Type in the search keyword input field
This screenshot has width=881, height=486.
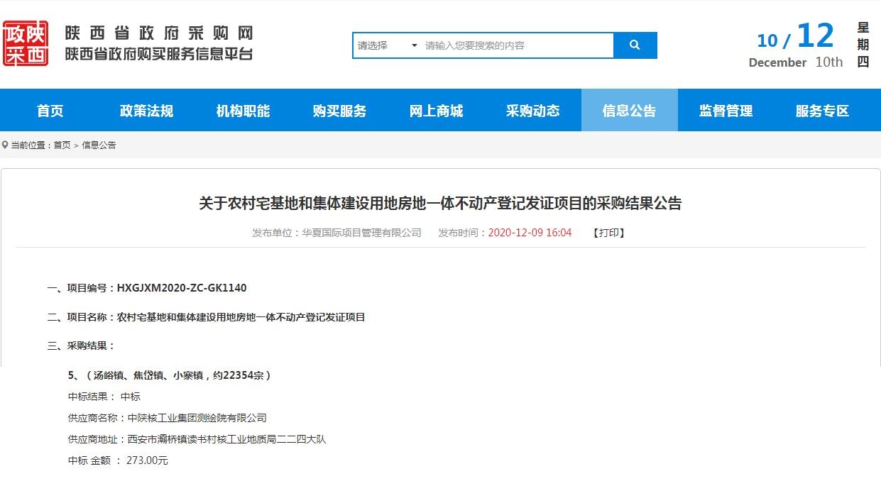pyautogui.click(x=517, y=45)
